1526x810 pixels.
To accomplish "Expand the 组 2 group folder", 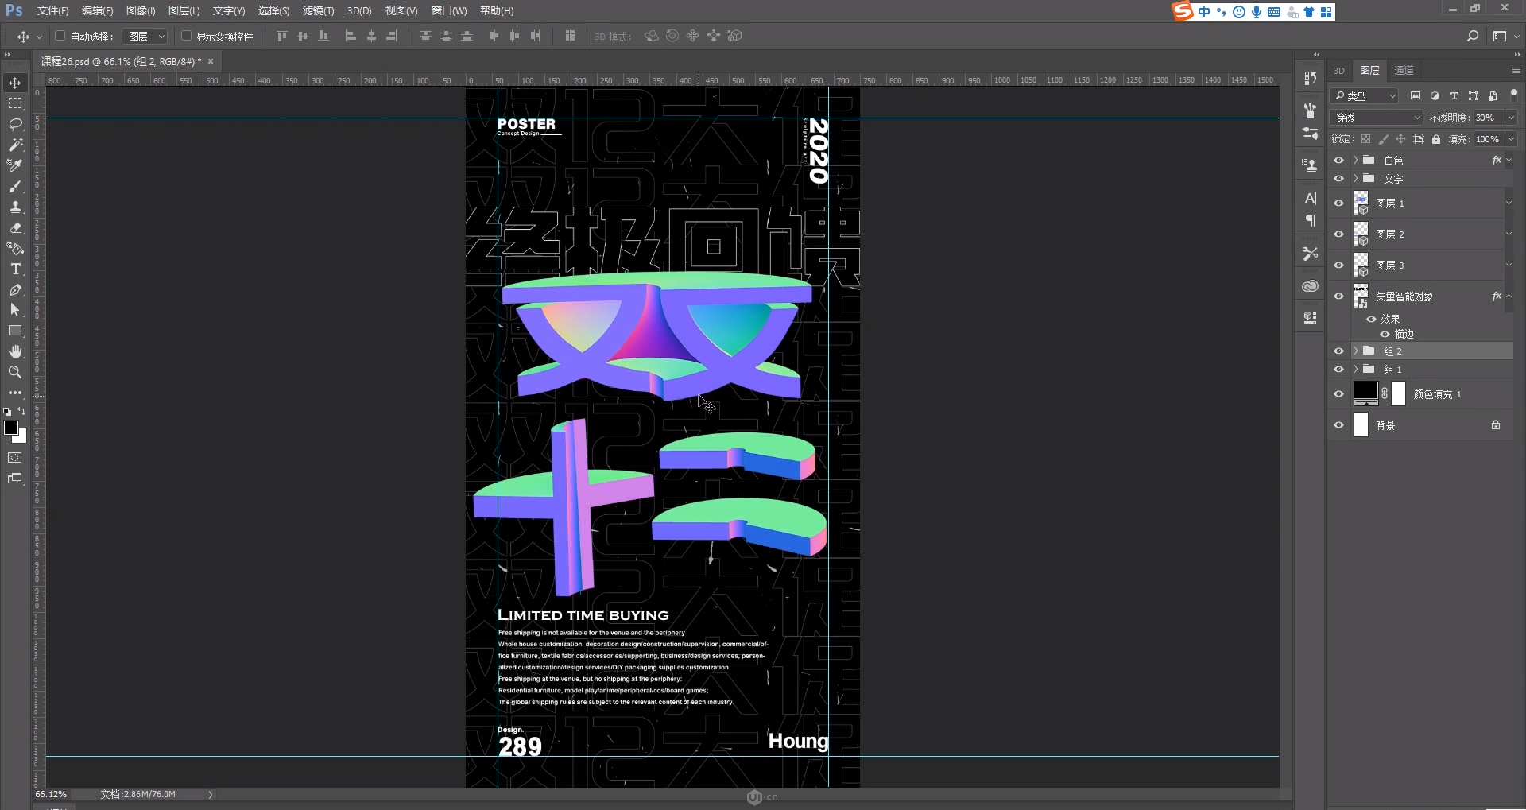I will (x=1356, y=351).
